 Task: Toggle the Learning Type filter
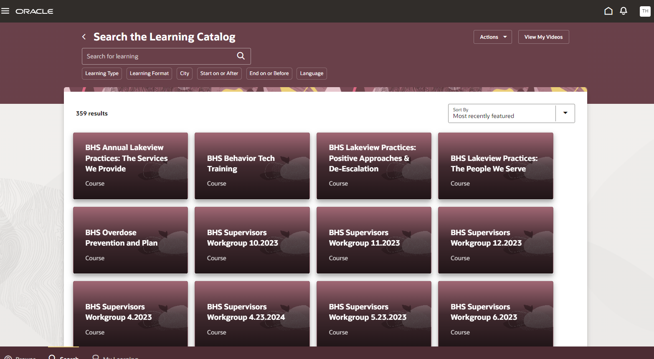(x=101, y=73)
